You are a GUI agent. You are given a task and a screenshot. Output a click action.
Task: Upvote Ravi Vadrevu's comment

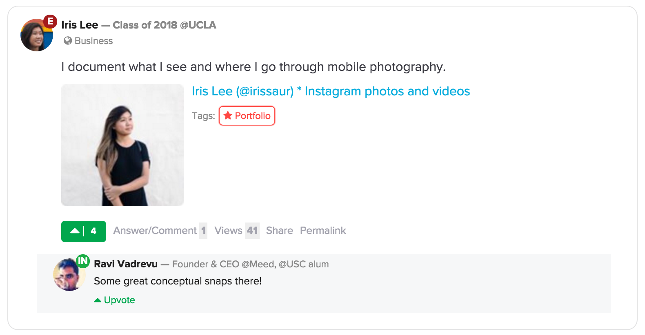(x=119, y=300)
